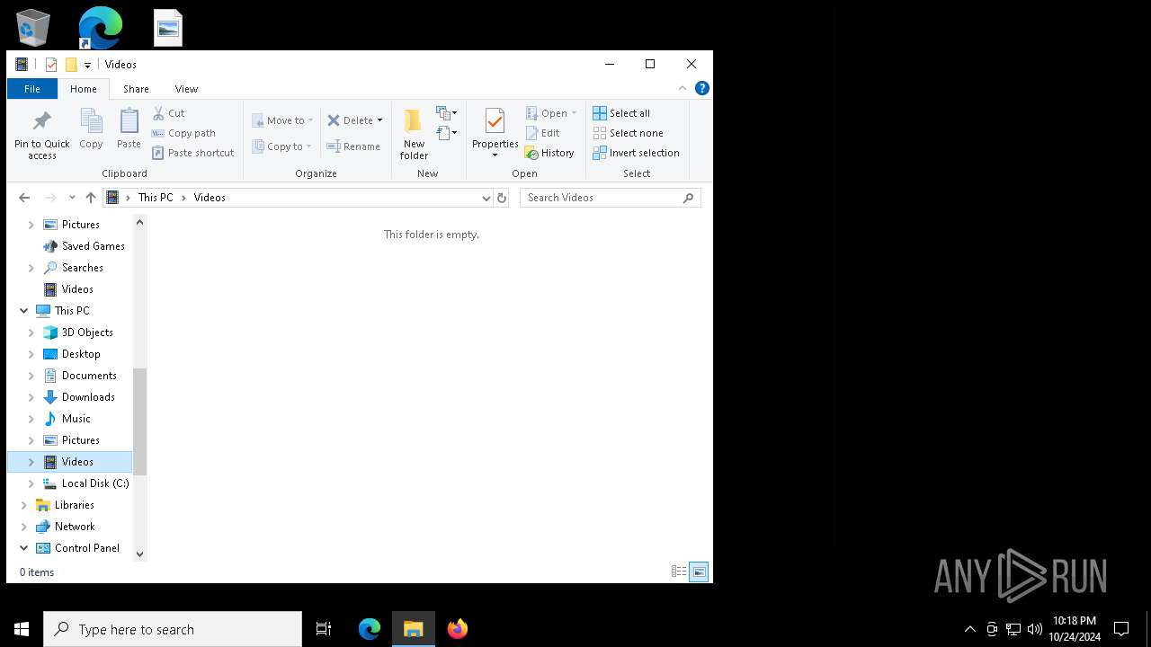The width and height of the screenshot is (1151, 647).
Task: Select Desktop in navigation pane
Action: coord(81,354)
